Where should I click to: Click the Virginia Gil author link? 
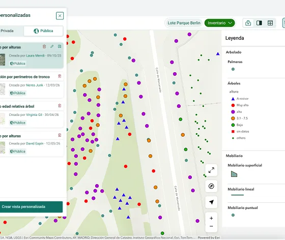click(x=34, y=115)
